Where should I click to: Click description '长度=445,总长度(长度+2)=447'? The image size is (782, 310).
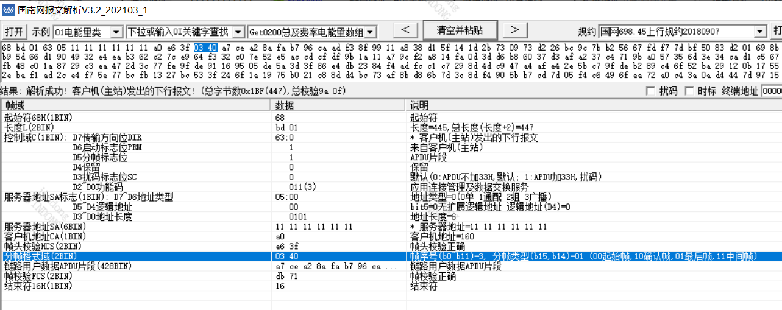click(x=472, y=127)
